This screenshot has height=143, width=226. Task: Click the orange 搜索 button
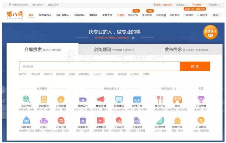click(x=195, y=66)
